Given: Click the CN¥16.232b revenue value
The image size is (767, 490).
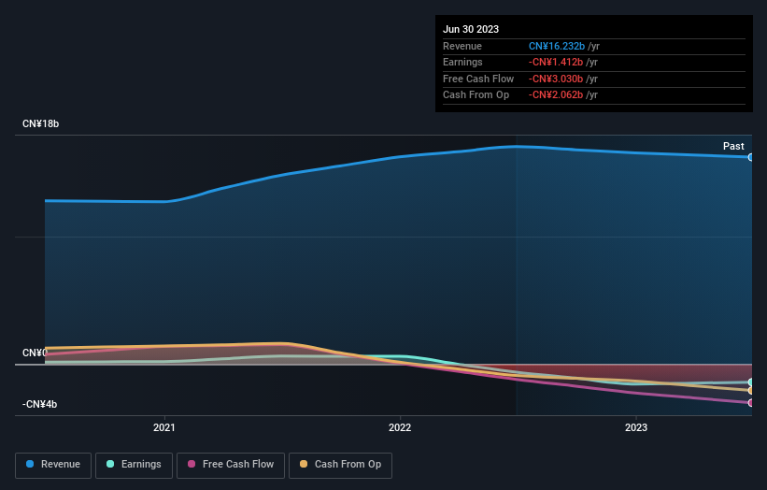Looking at the screenshot, I should pos(557,46).
